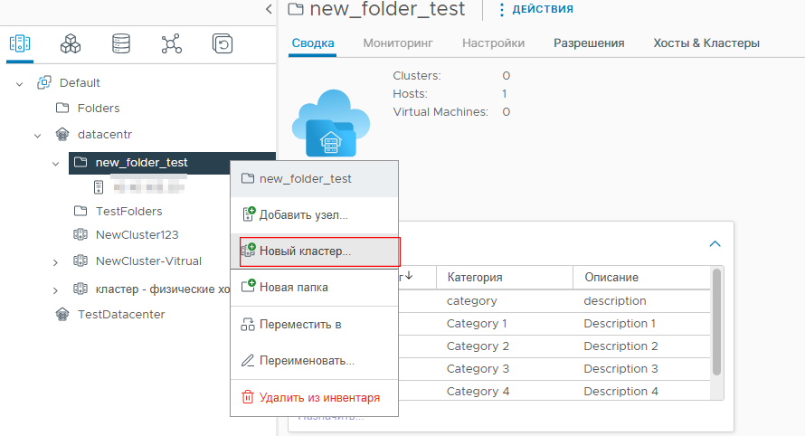805x436 pixels.
Task: Open the Разрешения tab
Action: pyautogui.click(x=589, y=43)
